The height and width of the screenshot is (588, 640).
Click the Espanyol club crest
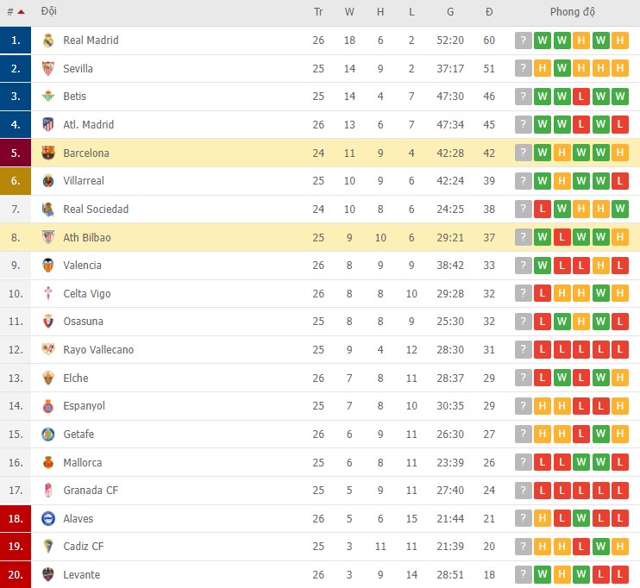[x=48, y=406]
